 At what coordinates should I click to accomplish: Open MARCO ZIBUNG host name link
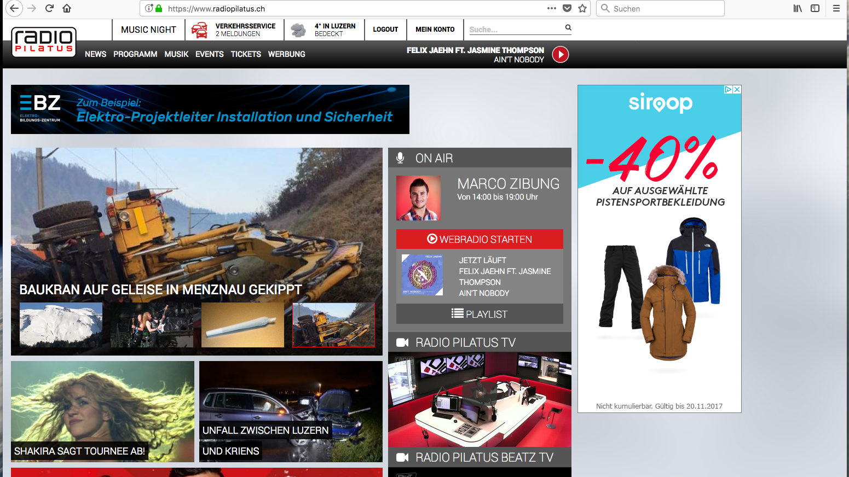tap(509, 184)
